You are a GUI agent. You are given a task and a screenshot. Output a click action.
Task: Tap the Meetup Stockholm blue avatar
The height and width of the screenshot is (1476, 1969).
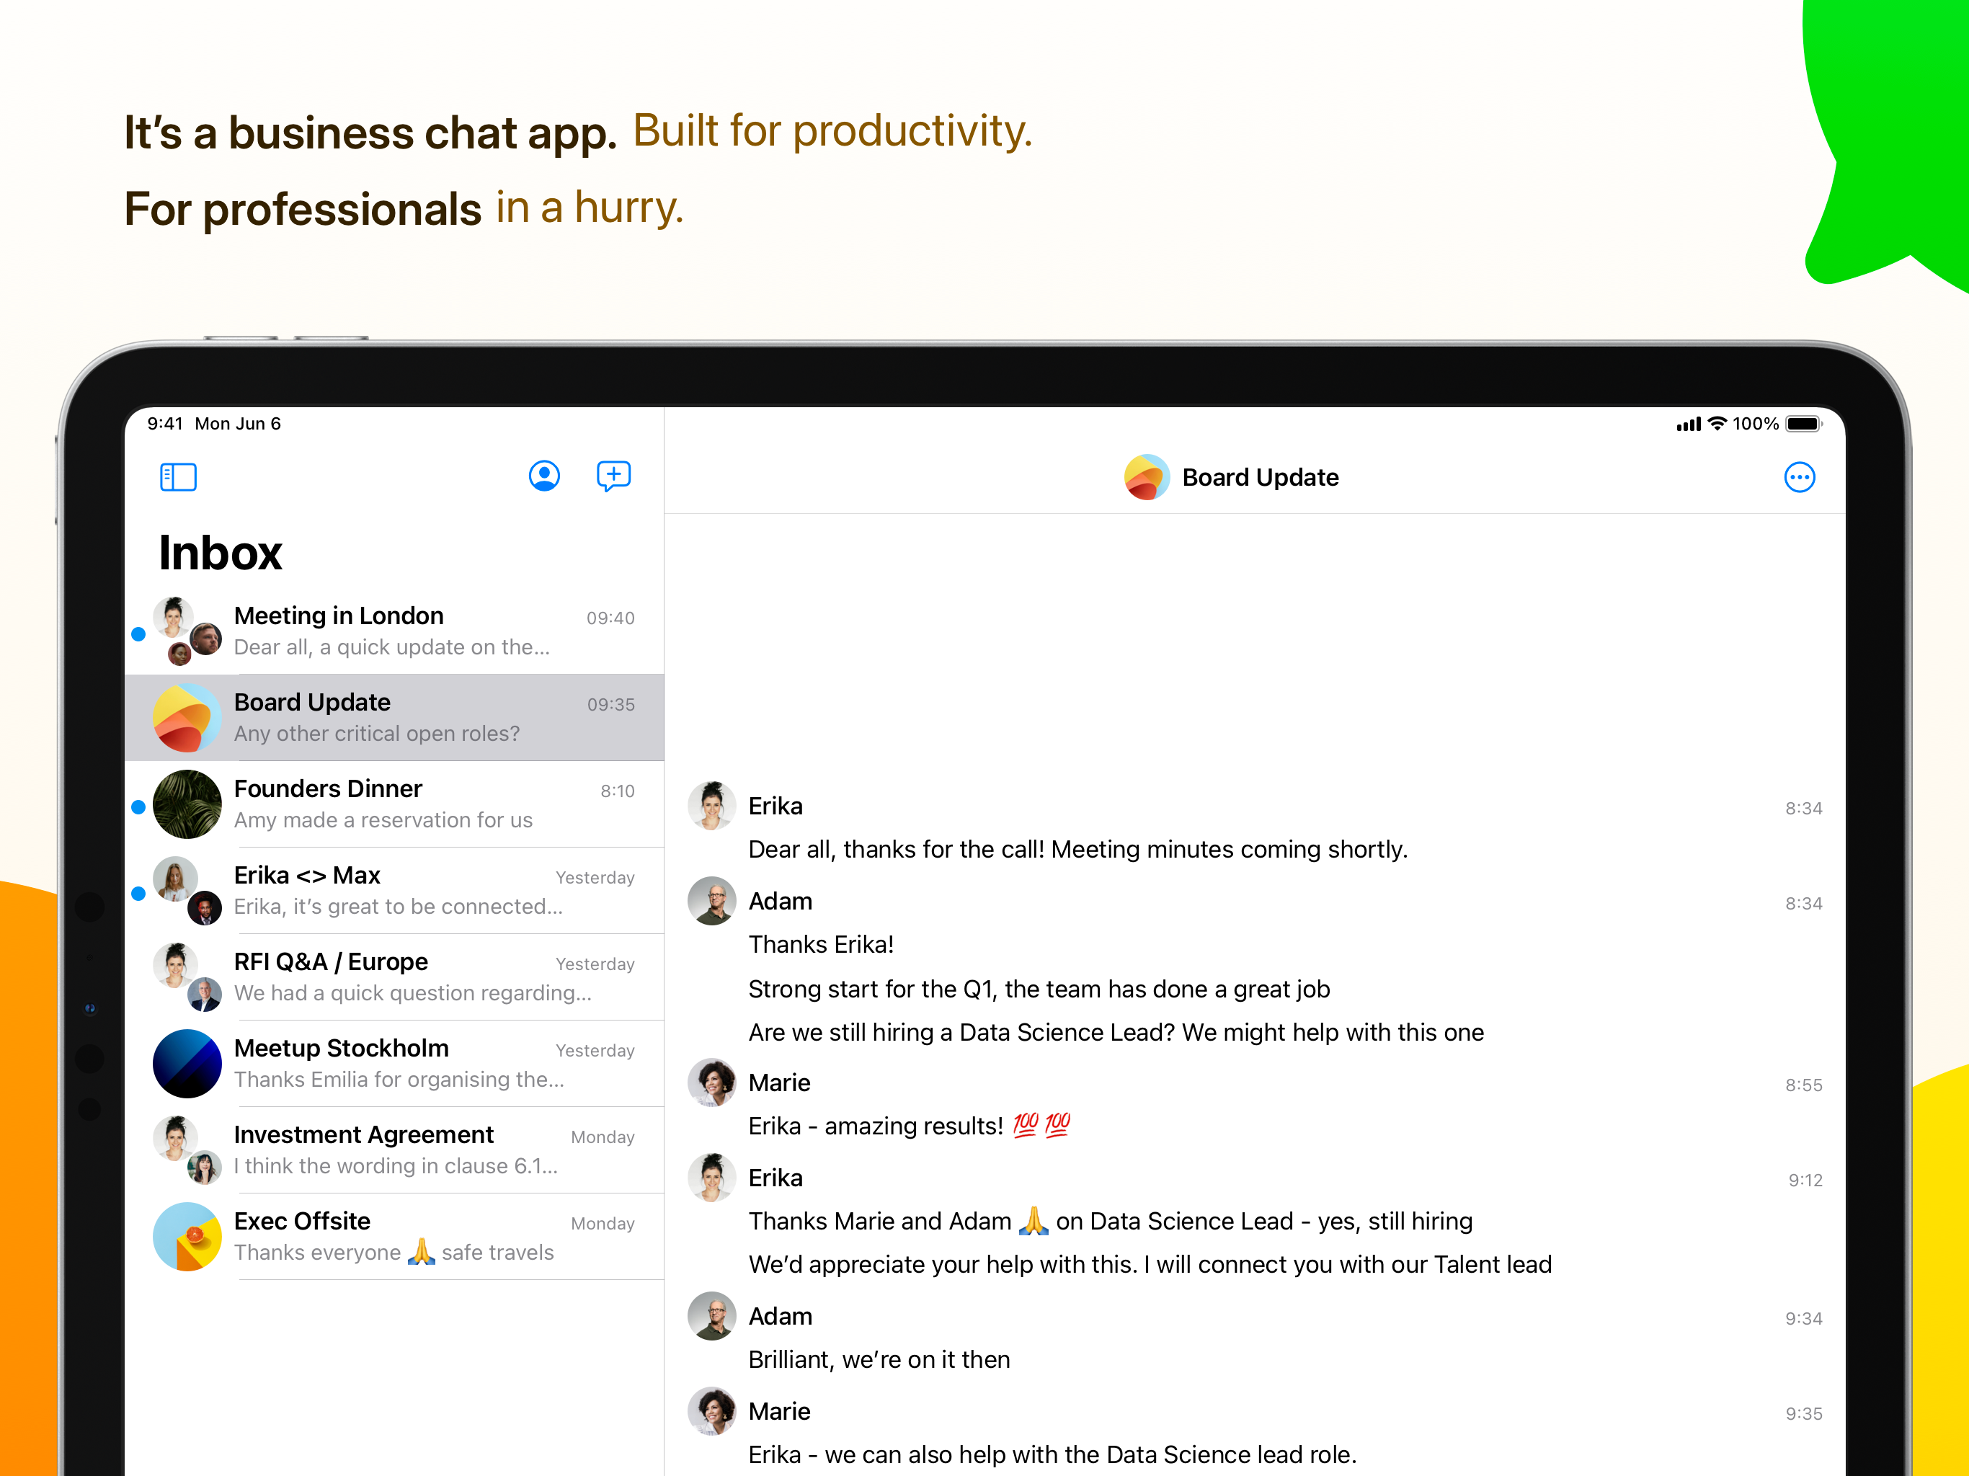click(187, 1063)
